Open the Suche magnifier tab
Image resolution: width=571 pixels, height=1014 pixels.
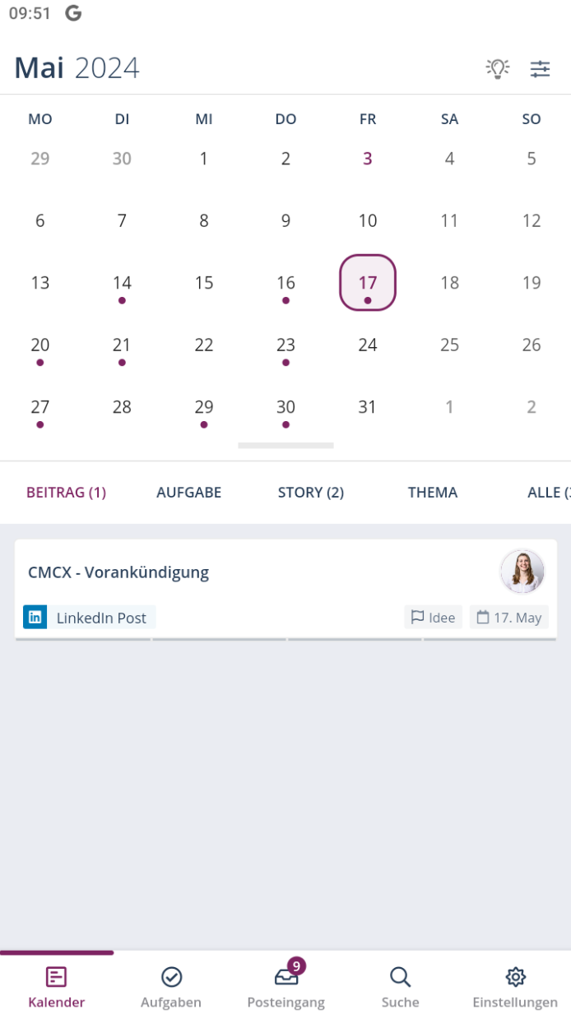(400, 985)
